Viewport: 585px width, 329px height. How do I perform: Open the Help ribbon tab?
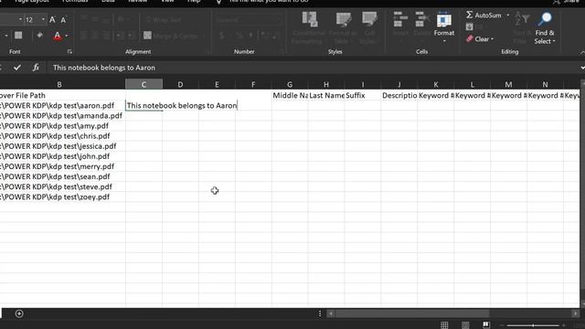click(x=194, y=1)
